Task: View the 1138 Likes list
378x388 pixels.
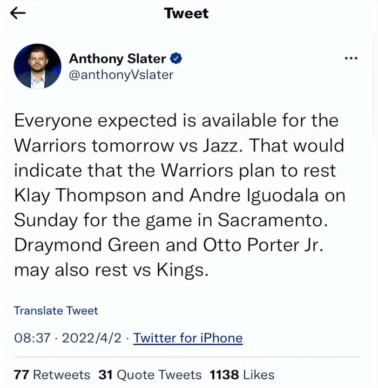Action: (x=241, y=375)
